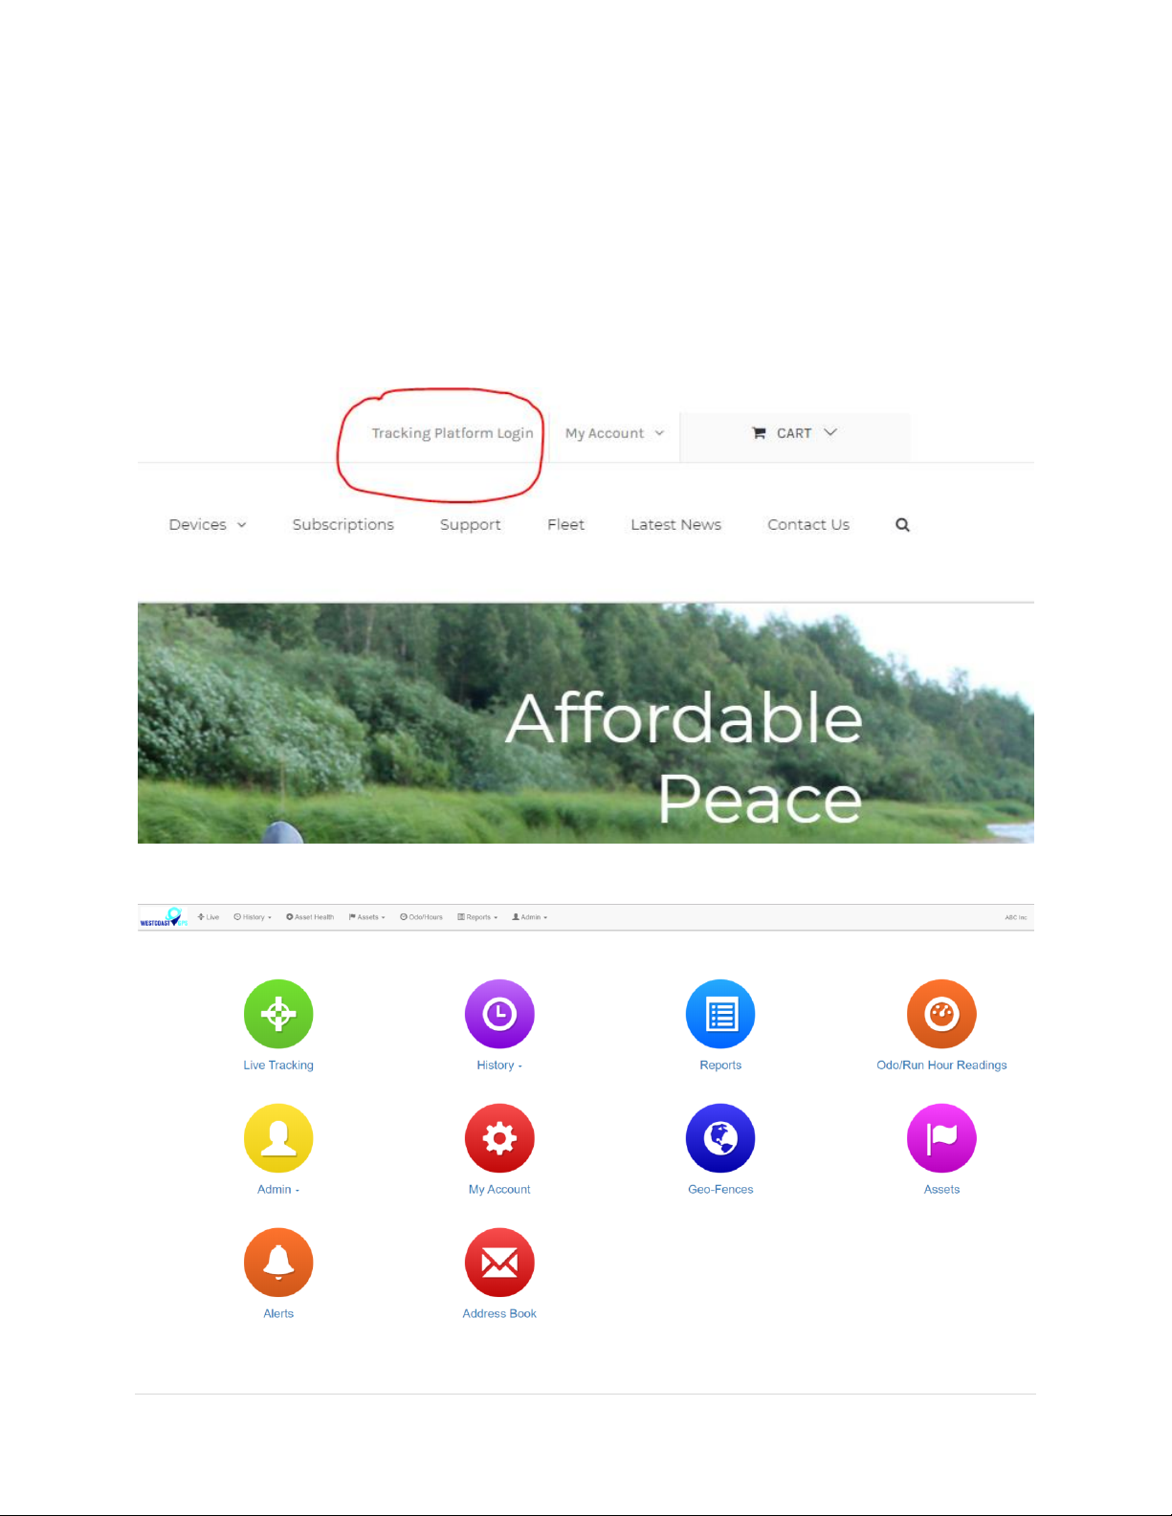Open the Tracking Platform Login link
This screenshot has height=1516, width=1172.
[x=453, y=433]
